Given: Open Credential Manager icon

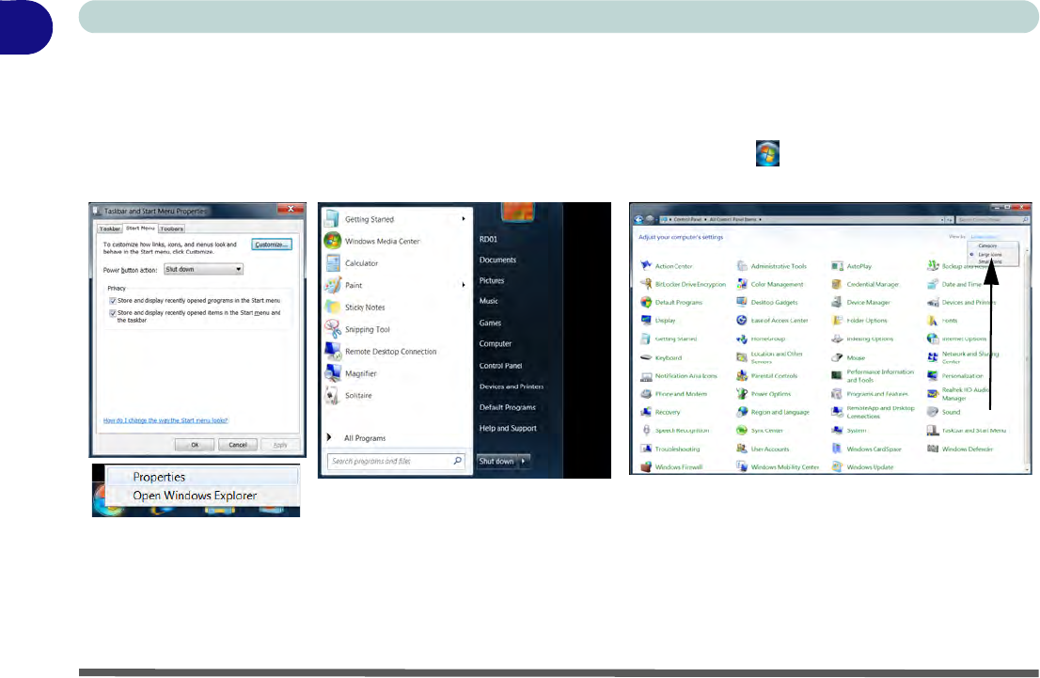Looking at the screenshot, I should pos(837,284).
